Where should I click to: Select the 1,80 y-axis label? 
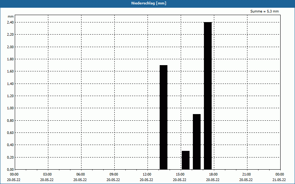point(10,59)
